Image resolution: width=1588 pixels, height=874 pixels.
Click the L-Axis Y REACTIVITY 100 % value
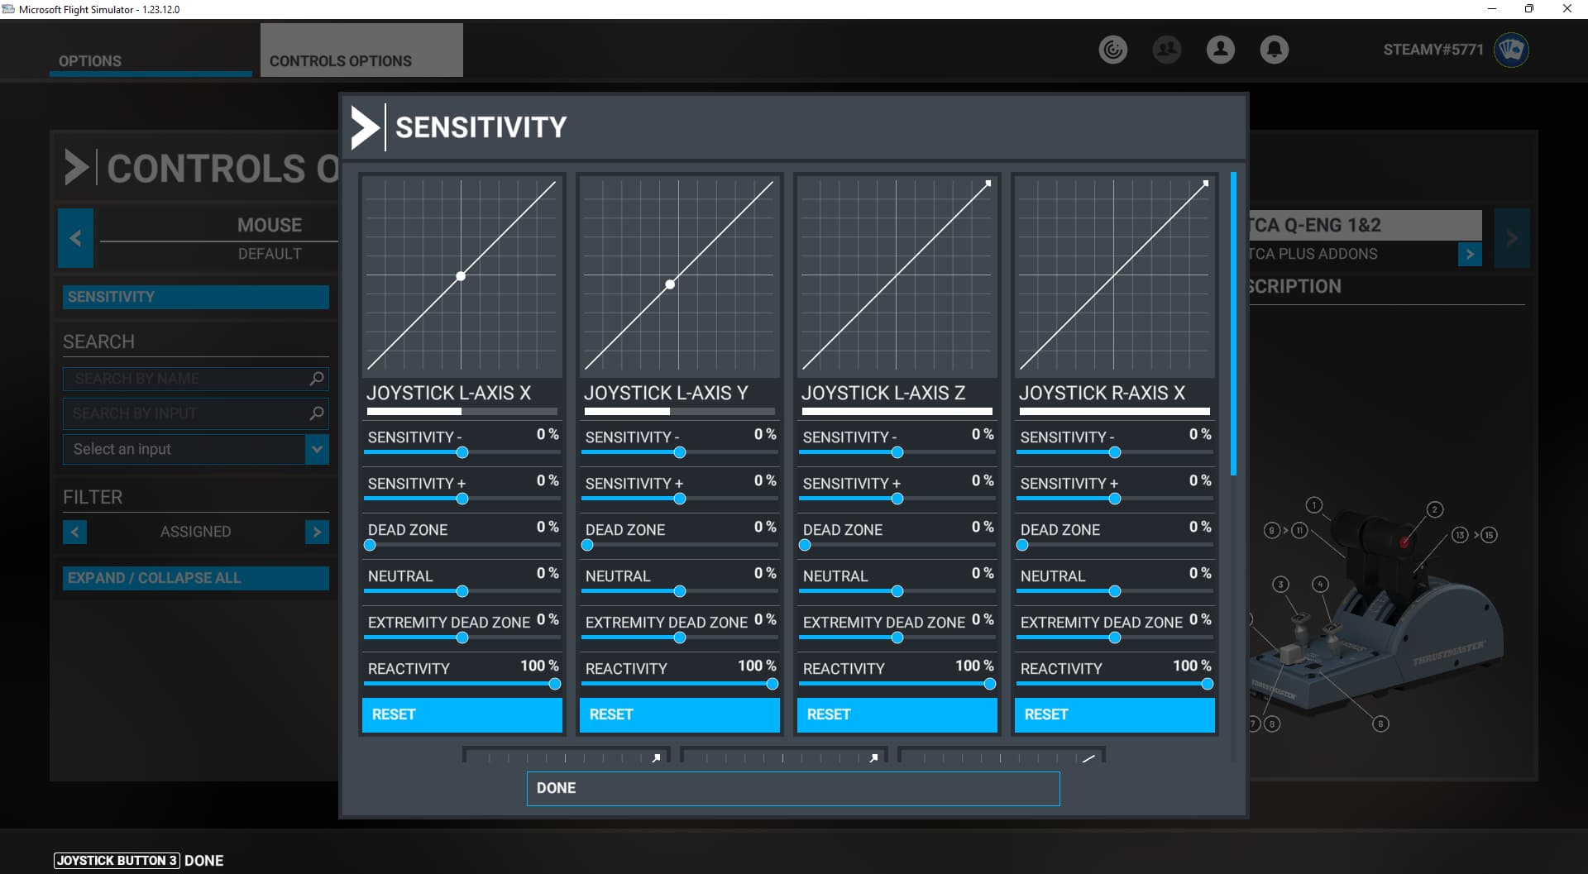click(757, 666)
